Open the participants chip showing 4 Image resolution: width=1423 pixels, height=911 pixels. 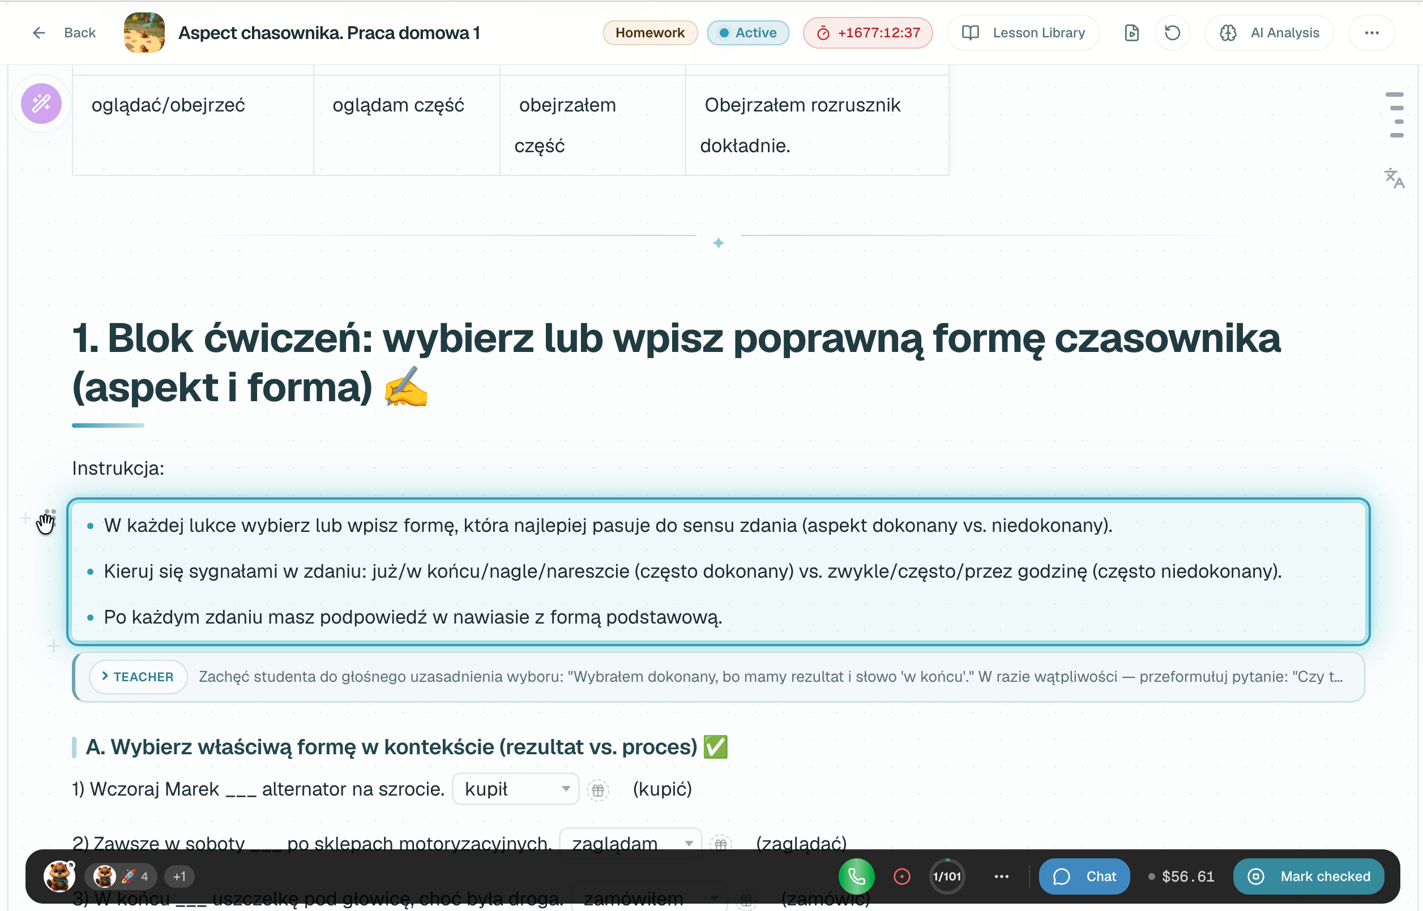121,876
